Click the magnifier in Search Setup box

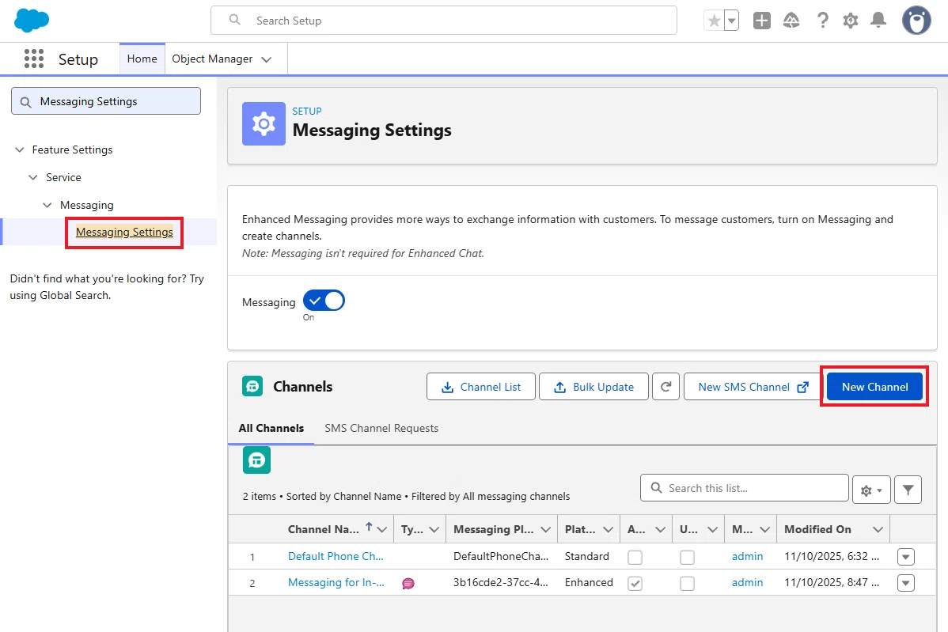point(234,20)
